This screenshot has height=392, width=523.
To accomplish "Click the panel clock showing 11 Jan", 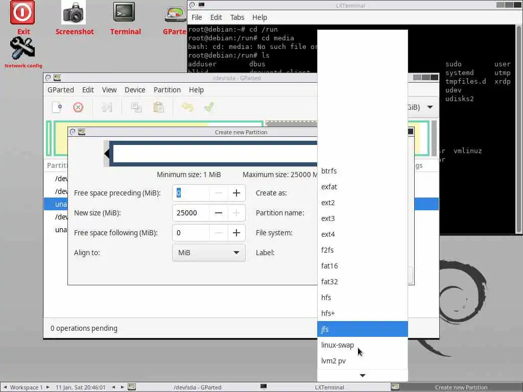I will pos(80,387).
